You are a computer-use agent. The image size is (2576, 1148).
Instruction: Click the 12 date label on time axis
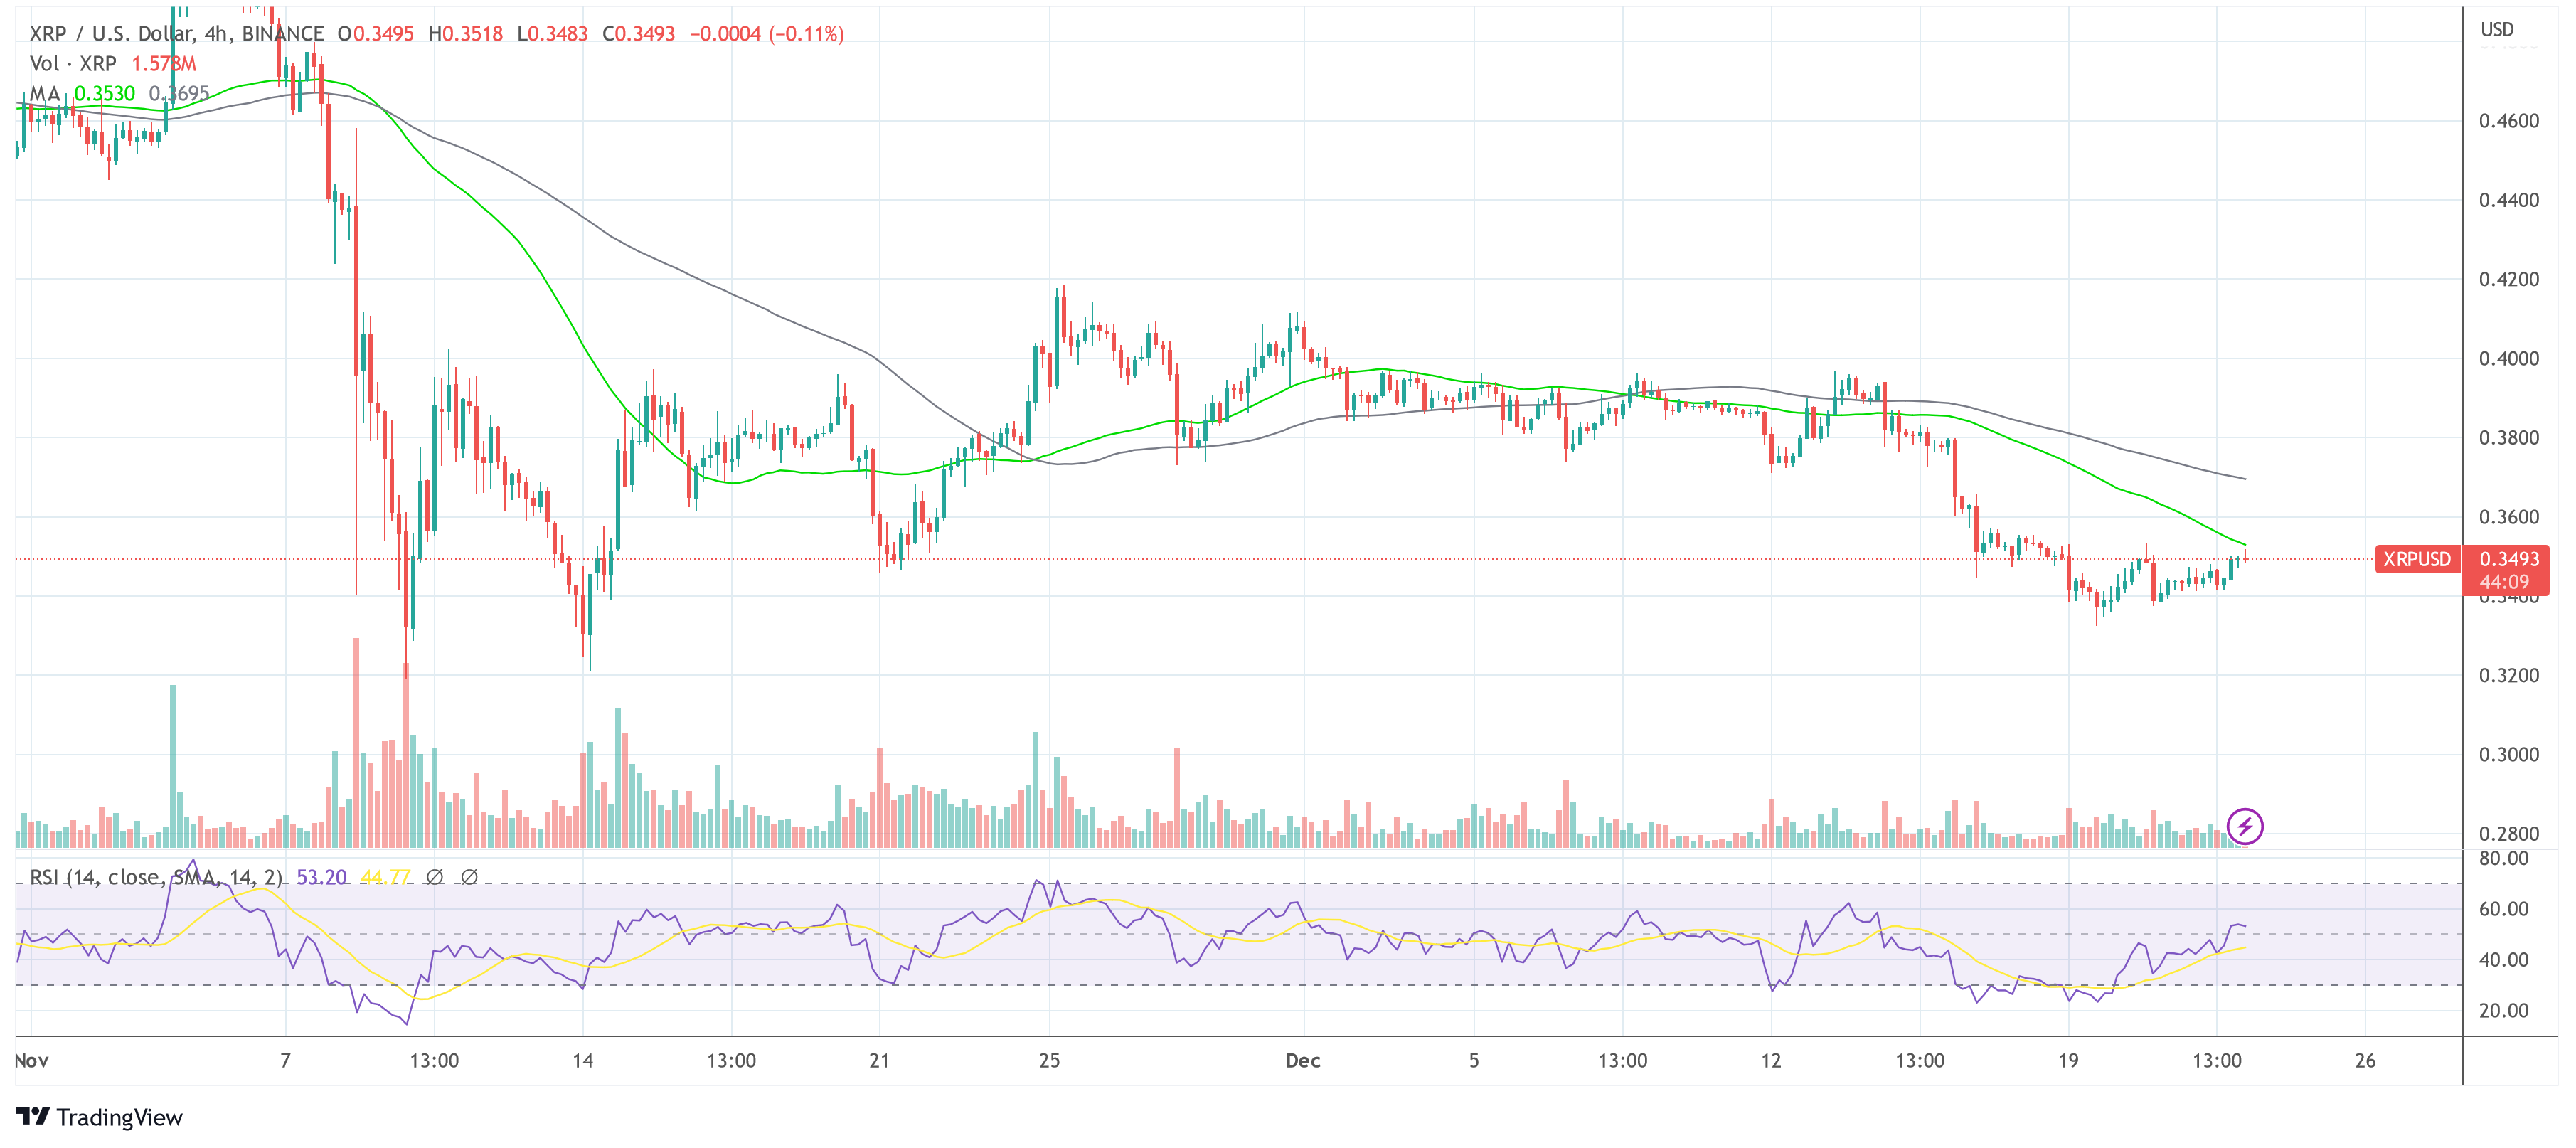1771,1060
